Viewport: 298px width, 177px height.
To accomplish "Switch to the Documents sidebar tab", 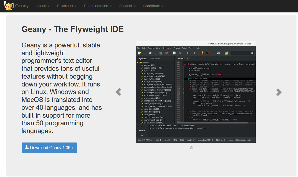I will (156, 58).
